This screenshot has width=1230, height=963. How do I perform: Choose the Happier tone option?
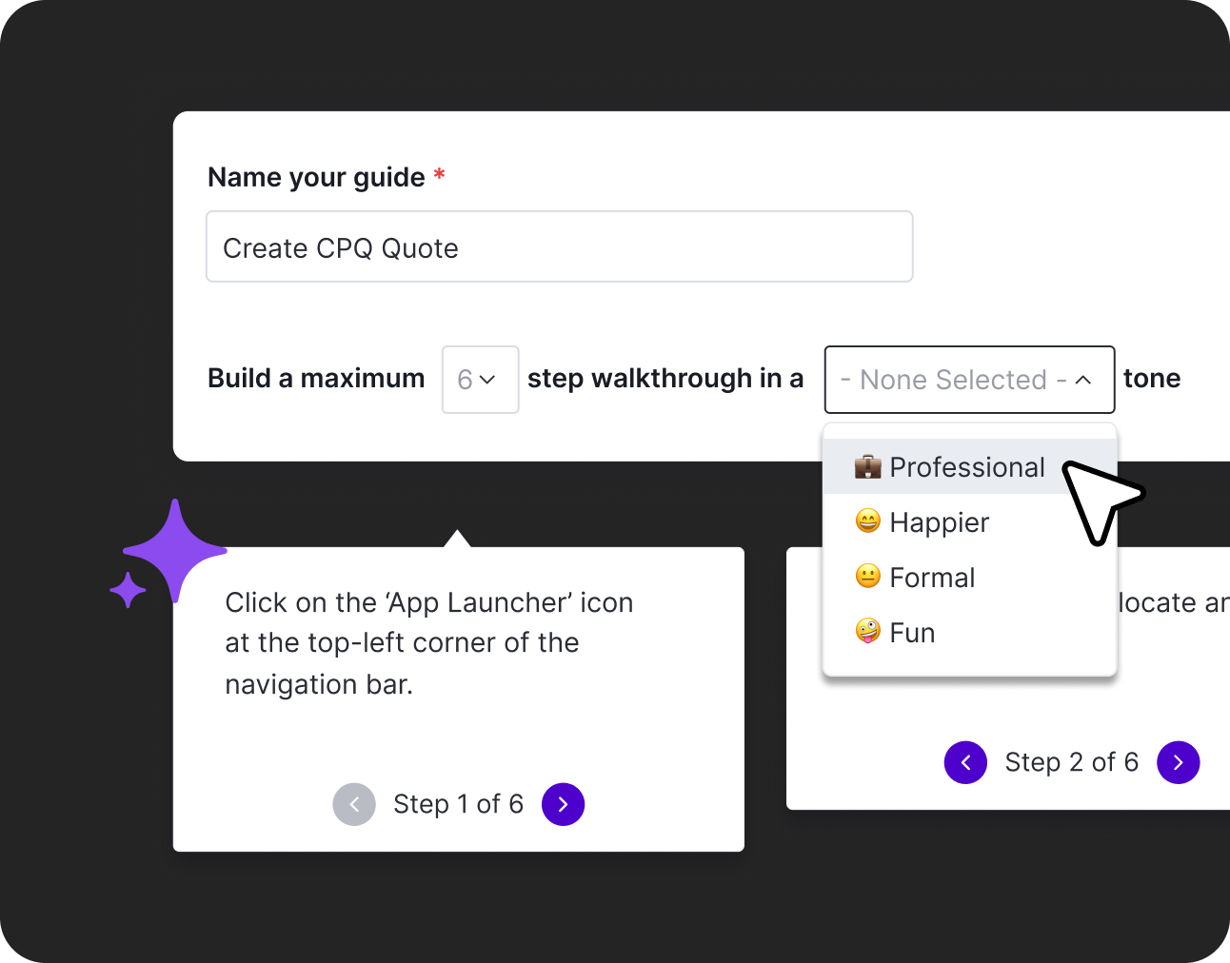pyautogui.click(x=939, y=522)
